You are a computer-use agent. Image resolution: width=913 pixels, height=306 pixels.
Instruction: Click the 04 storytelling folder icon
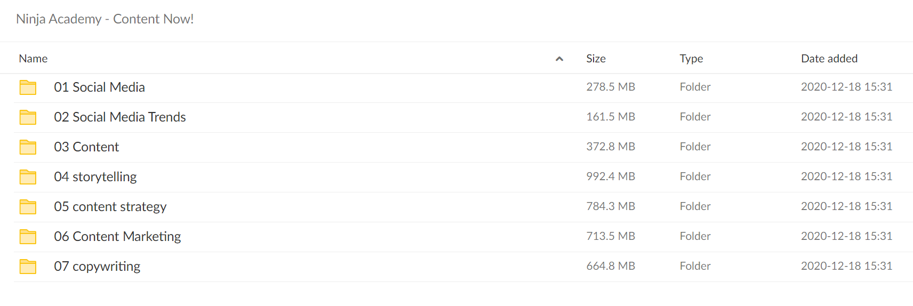click(x=28, y=177)
